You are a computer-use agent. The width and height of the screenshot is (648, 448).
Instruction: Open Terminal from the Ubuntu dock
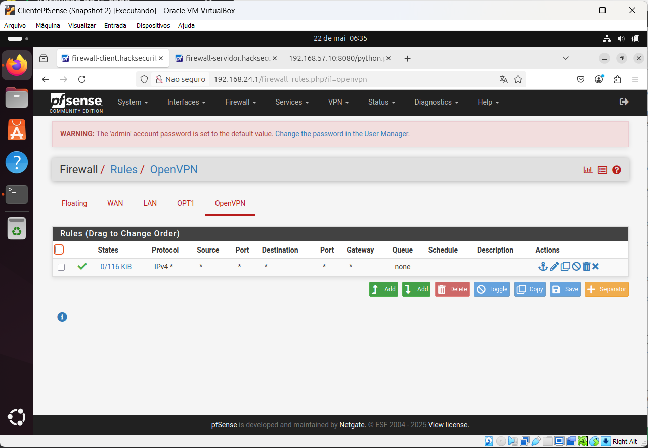pos(17,194)
